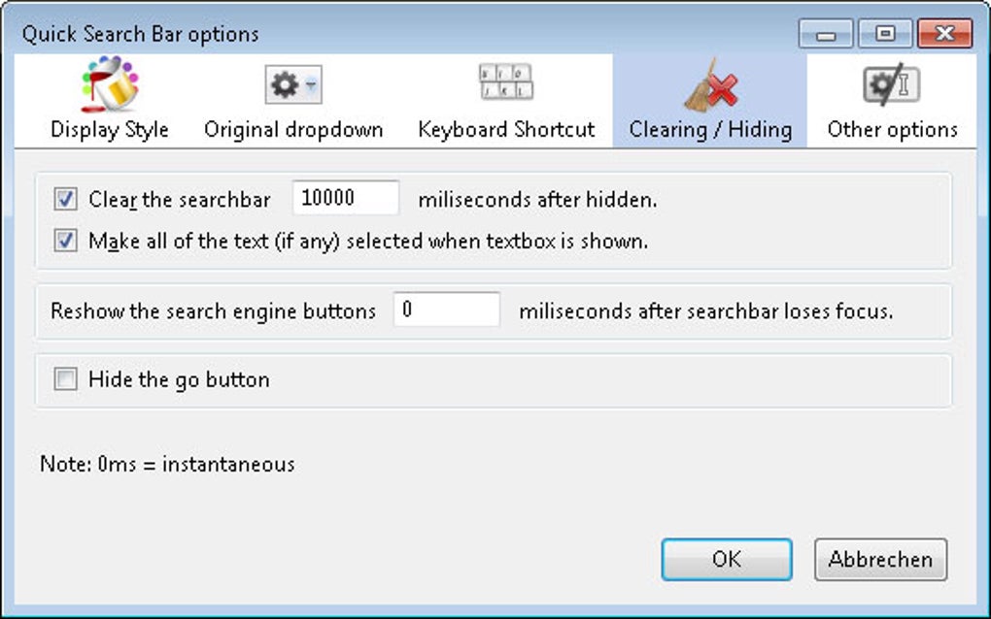This screenshot has height=619, width=991.
Task: Confirm settings with the OK button
Action: (726, 560)
